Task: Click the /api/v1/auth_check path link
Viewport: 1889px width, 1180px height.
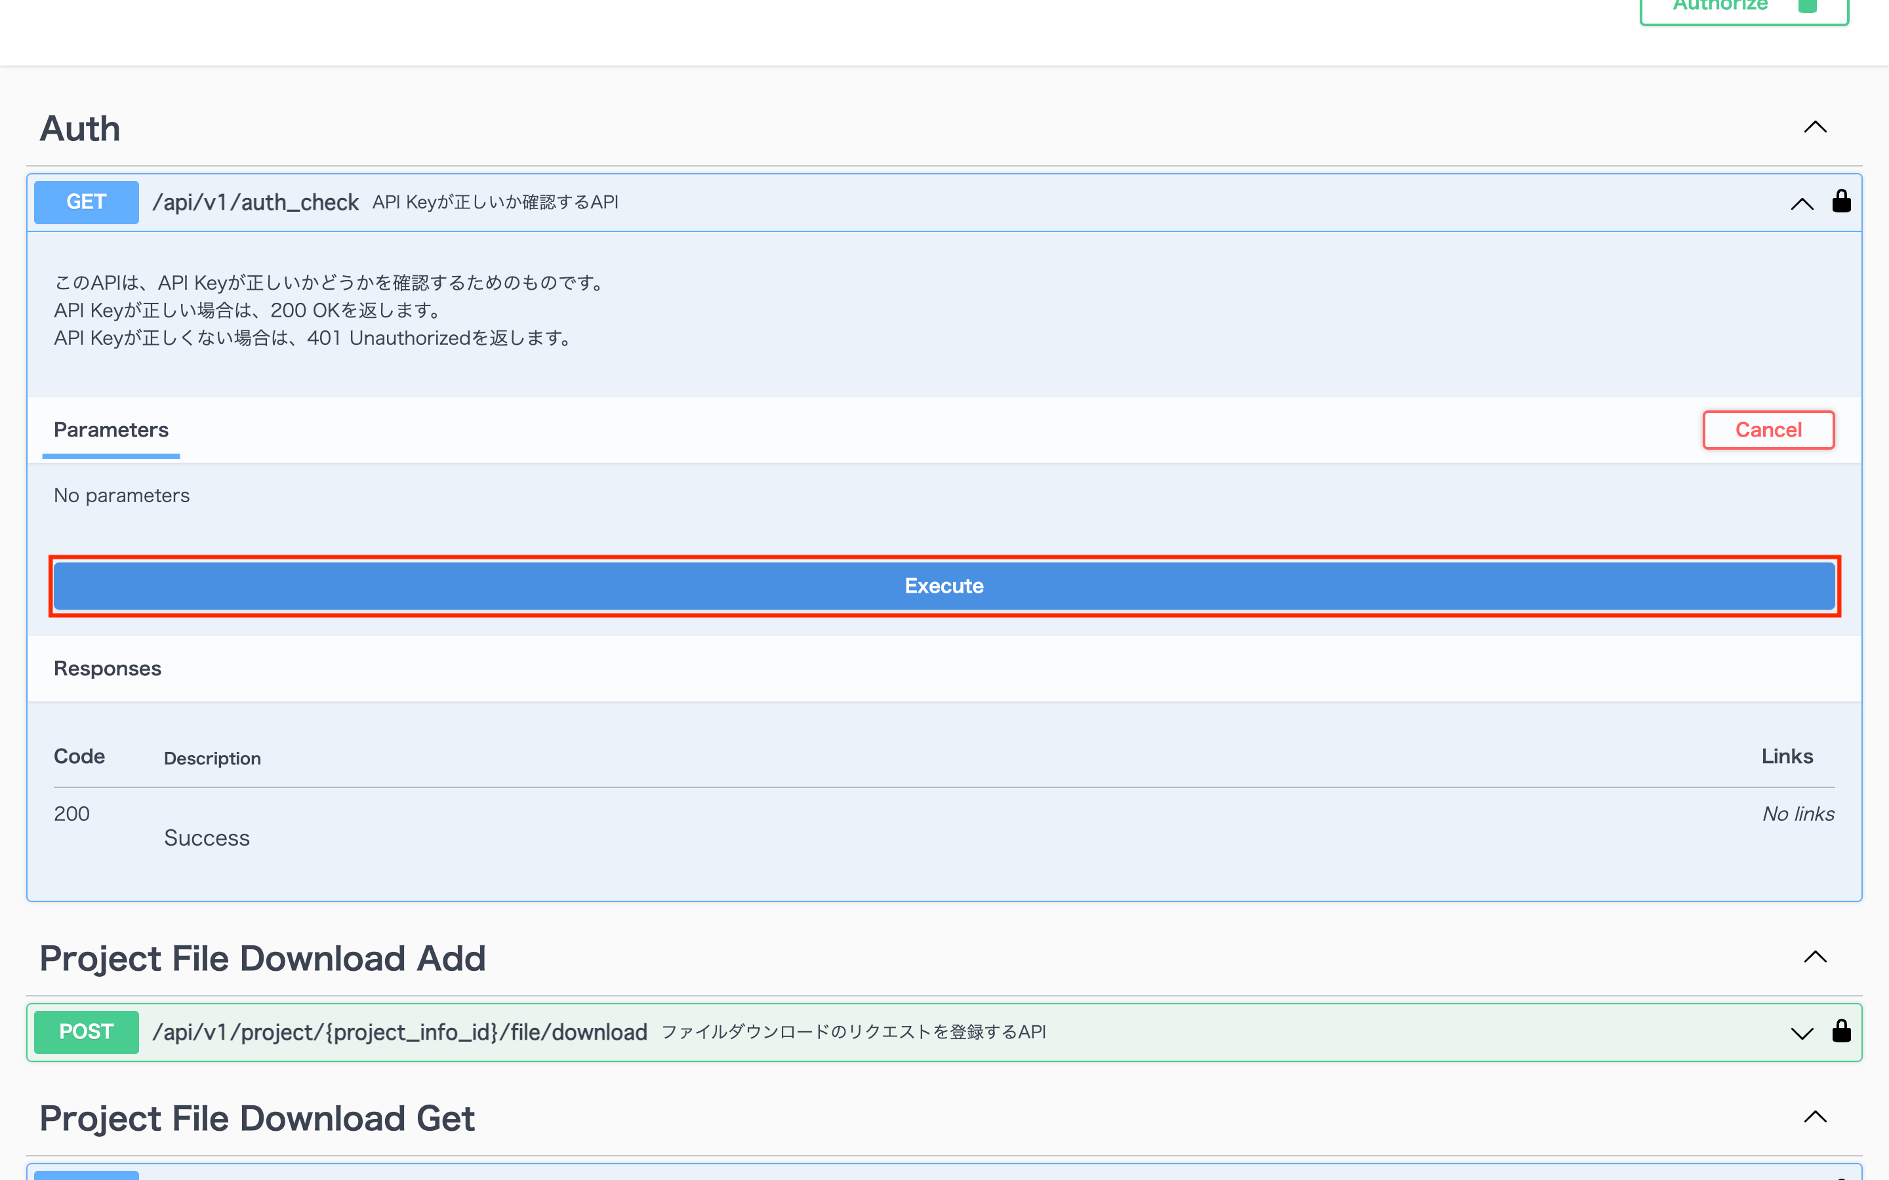Action: tap(255, 202)
